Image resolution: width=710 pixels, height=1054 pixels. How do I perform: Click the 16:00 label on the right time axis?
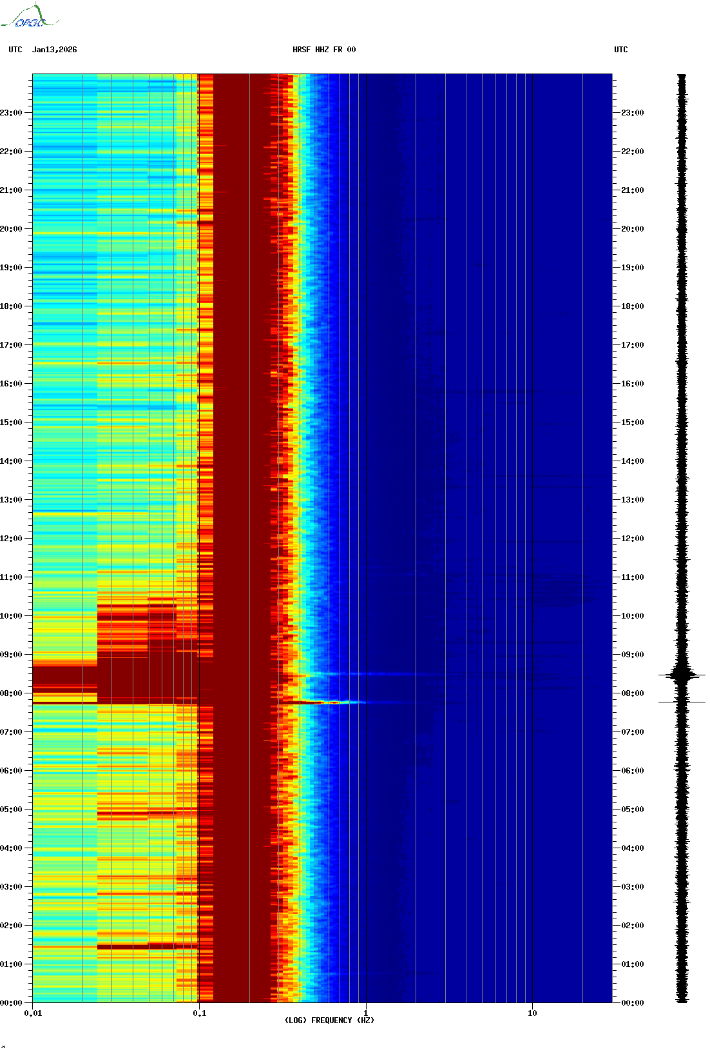pyautogui.click(x=633, y=384)
